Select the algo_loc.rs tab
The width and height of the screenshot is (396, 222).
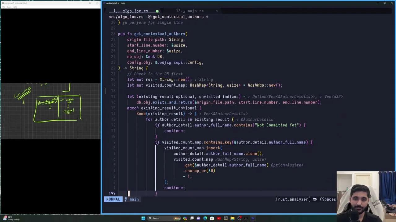(x=136, y=11)
